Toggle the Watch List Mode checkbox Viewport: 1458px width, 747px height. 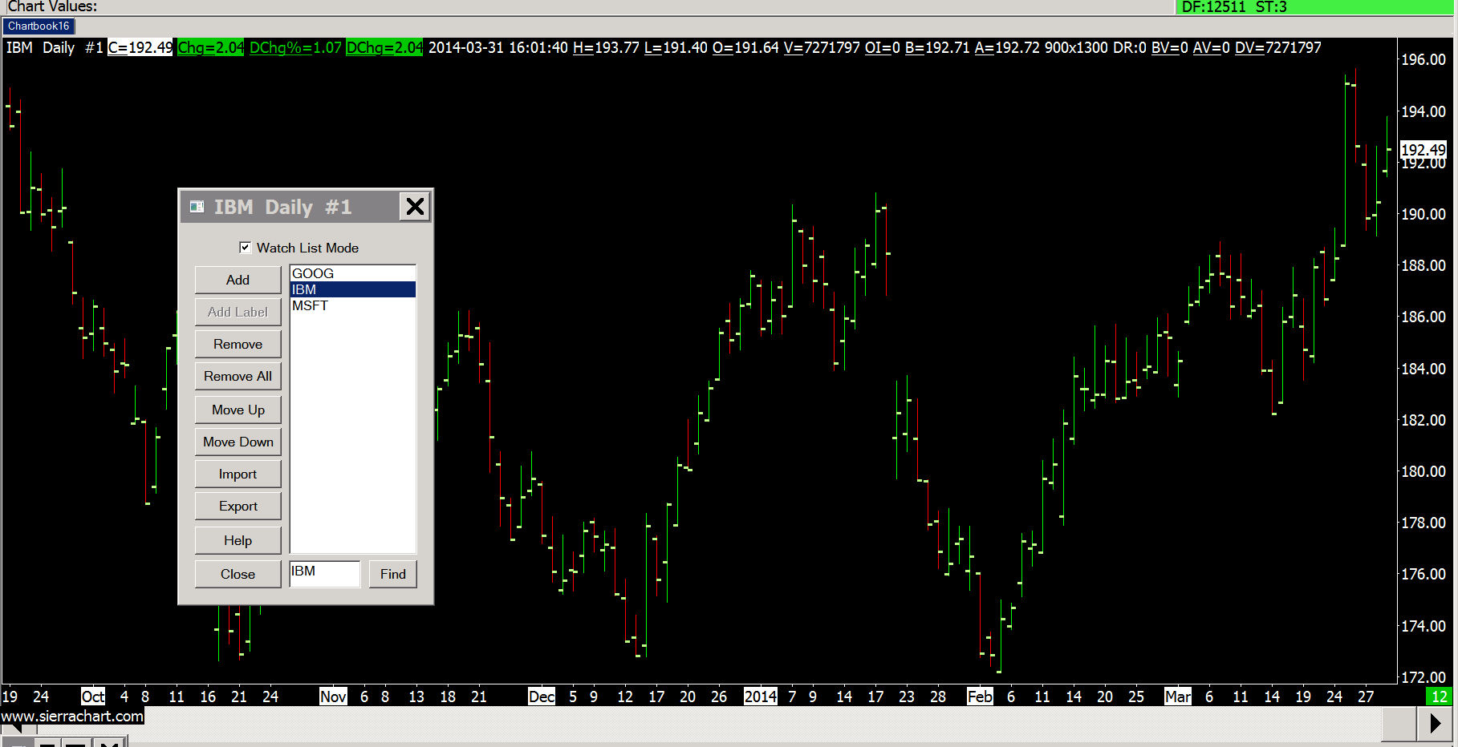point(246,248)
